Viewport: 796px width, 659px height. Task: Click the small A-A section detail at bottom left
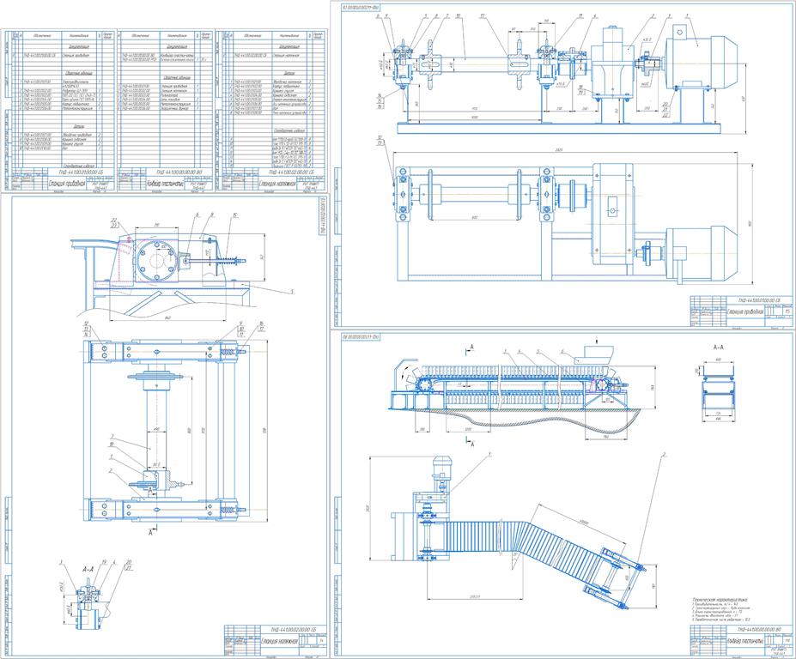89,592
